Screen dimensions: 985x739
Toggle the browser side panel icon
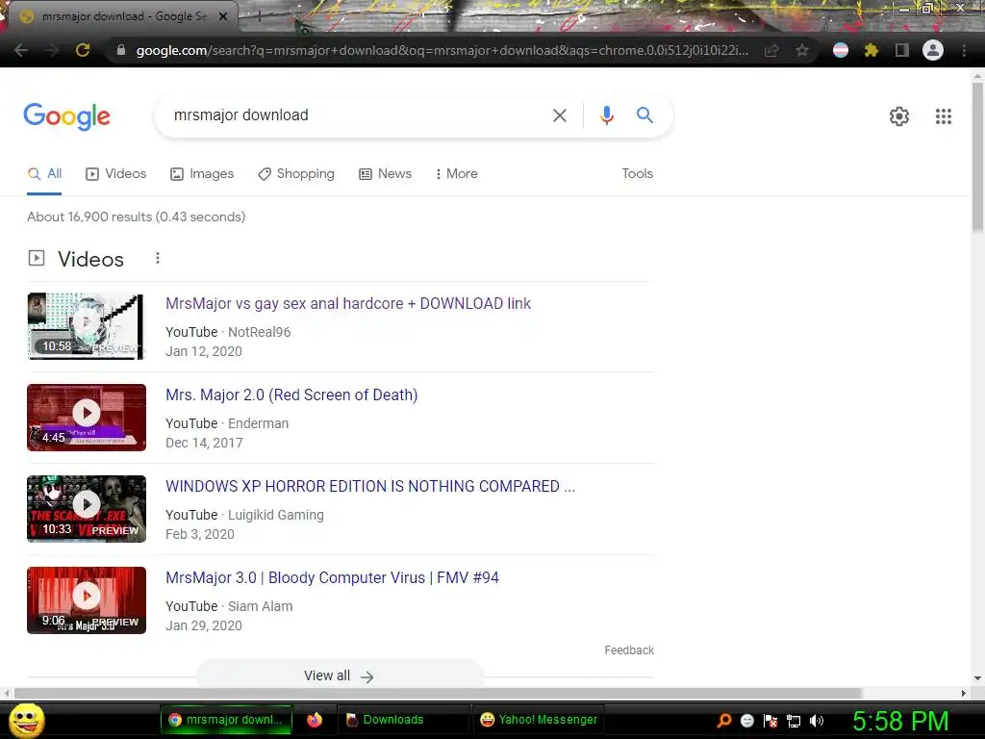point(902,50)
